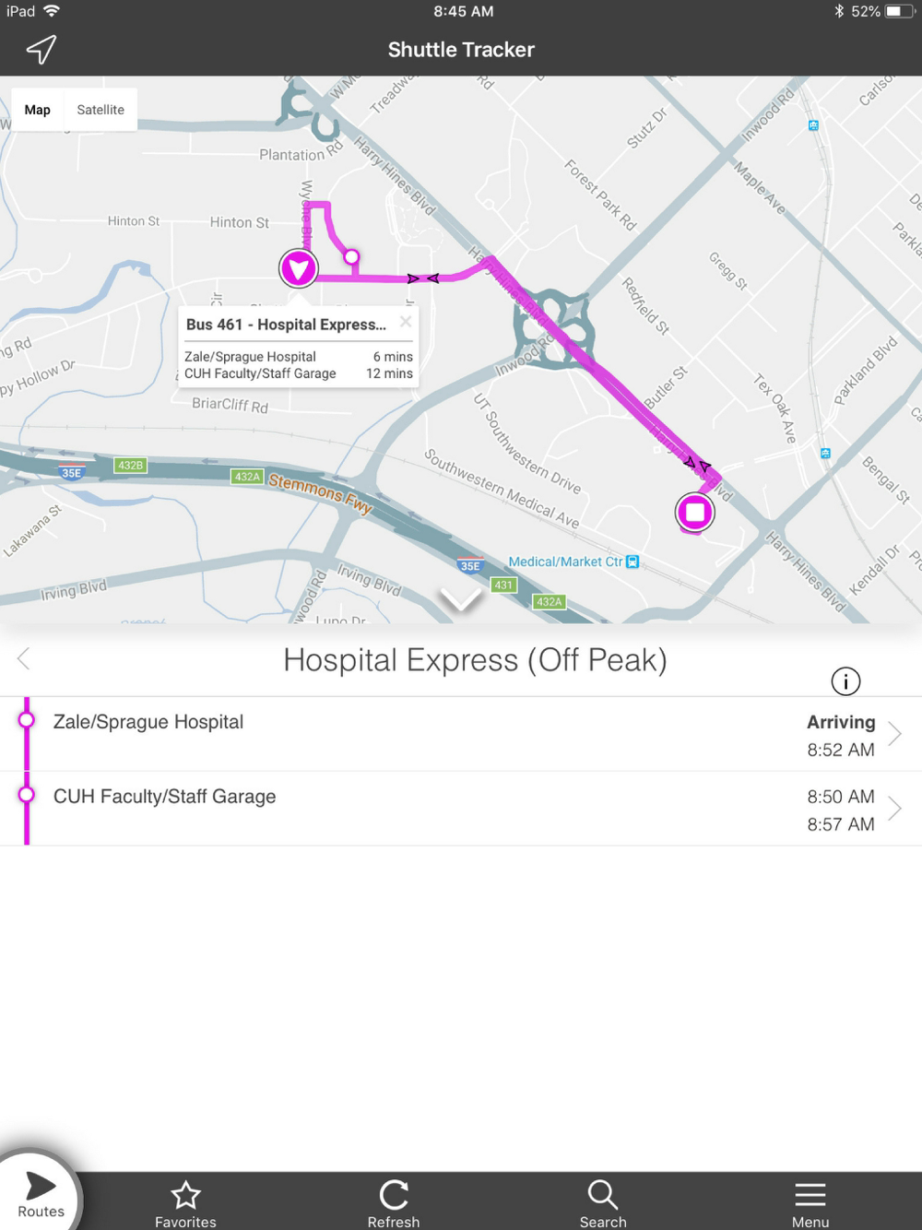This screenshot has height=1230, width=922.
Task: Tap the square end stop marker
Action: tap(695, 512)
